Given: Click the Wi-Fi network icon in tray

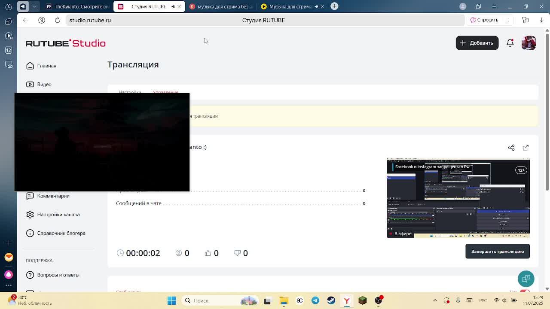Looking at the screenshot, I should 497,300.
